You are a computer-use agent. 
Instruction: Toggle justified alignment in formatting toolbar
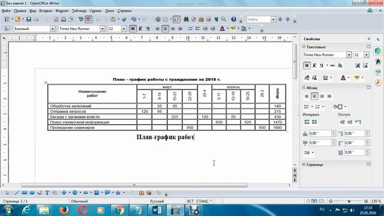181,29
